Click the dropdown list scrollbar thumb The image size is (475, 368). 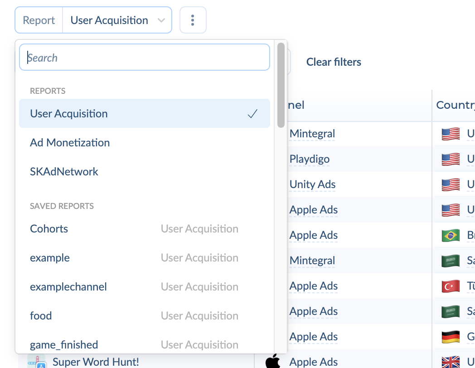tap(281, 85)
